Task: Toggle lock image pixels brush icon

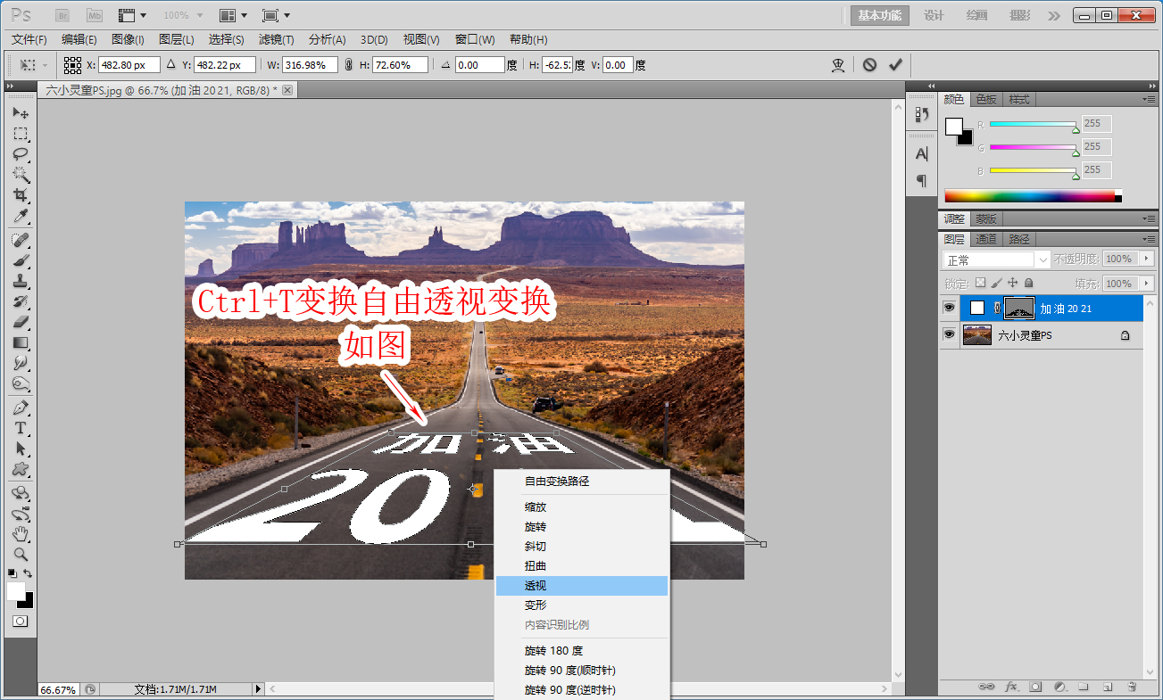Action: (x=996, y=283)
